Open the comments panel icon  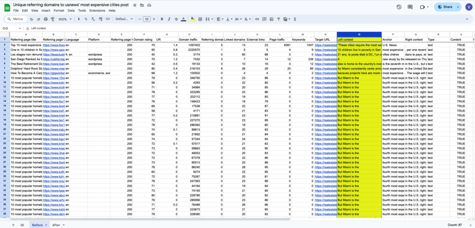pyautogui.click(x=411, y=7)
